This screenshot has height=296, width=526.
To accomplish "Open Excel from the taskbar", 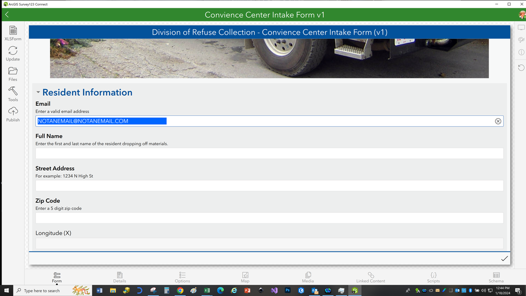I will point(207,290).
